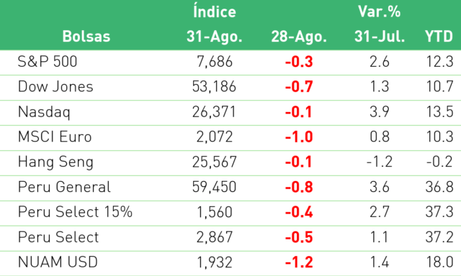Click the MSCI Euro row label
461x276 pixels.
pyautogui.click(x=55, y=137)
